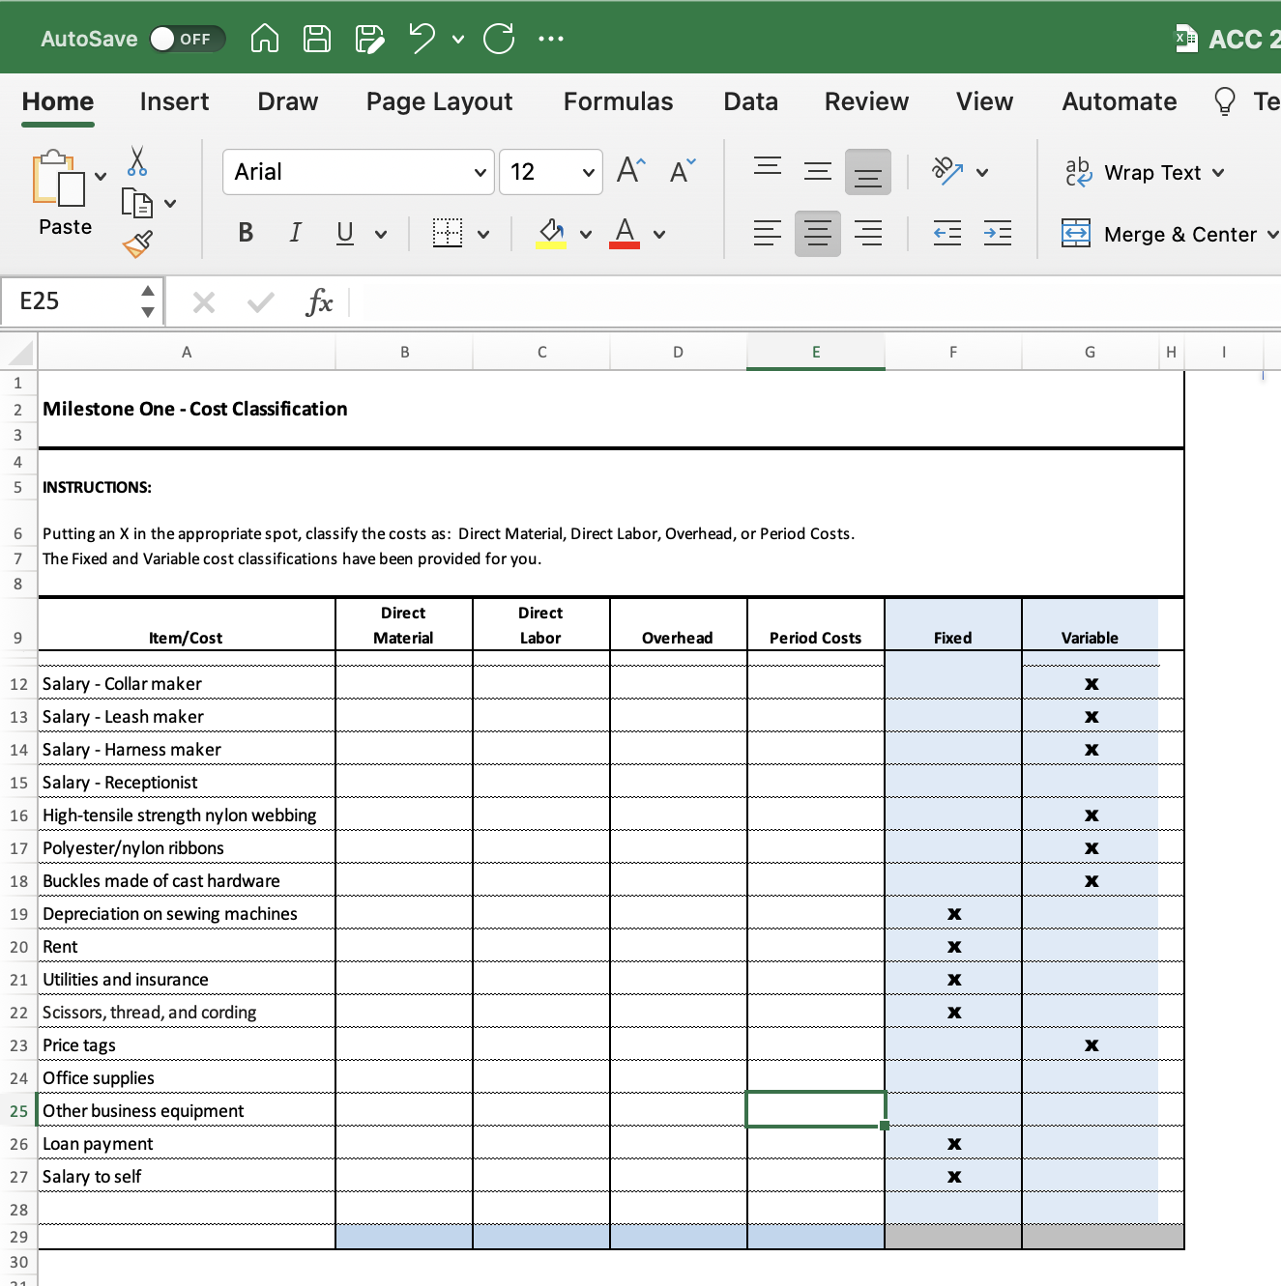Save the workbook
Screen dimensions: 1281x1286
[316, 38]
